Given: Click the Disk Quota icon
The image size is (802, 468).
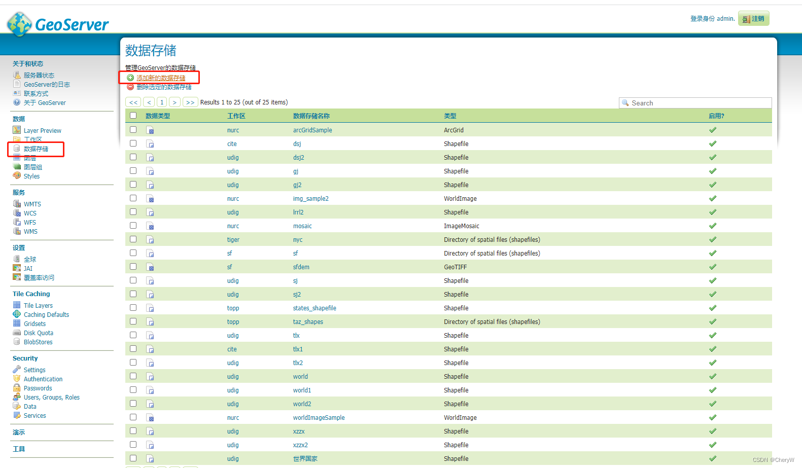Looking at the screenshot, I should point(17,333).
